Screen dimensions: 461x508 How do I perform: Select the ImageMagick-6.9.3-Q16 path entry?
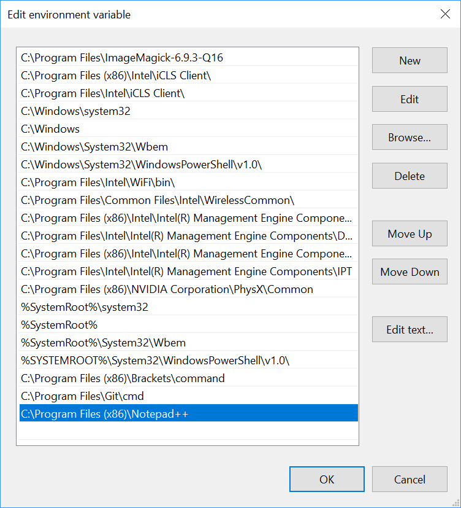tap(189, 58)
